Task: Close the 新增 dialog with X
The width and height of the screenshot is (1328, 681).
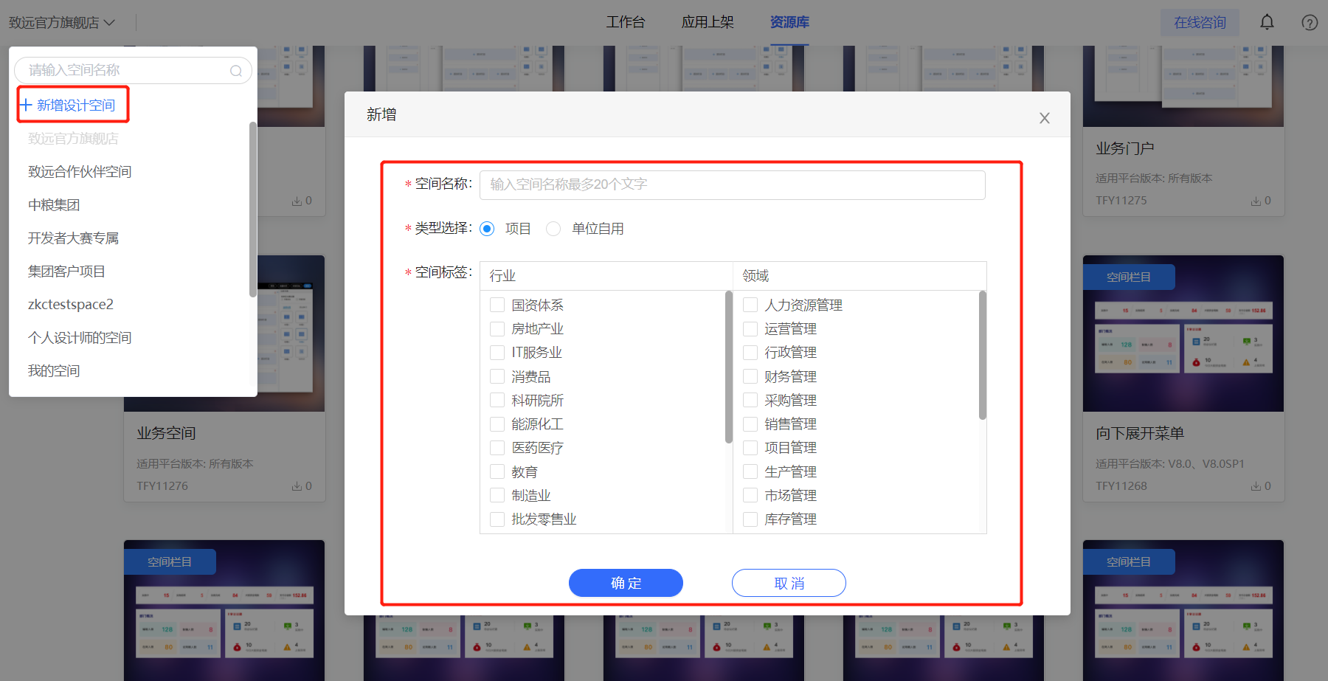Action: coord(1045,118)
